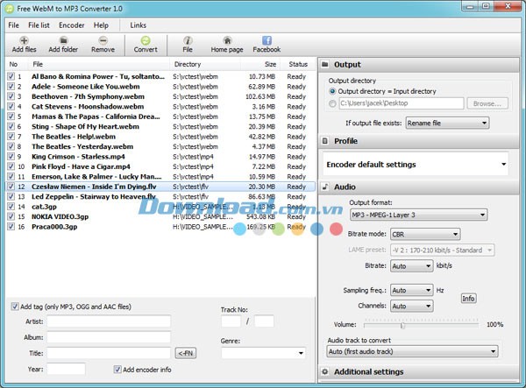Image resolution: width=526 pixels, height=388 pixels.
Task: Click the <-FN button
Action: (186, 353)
